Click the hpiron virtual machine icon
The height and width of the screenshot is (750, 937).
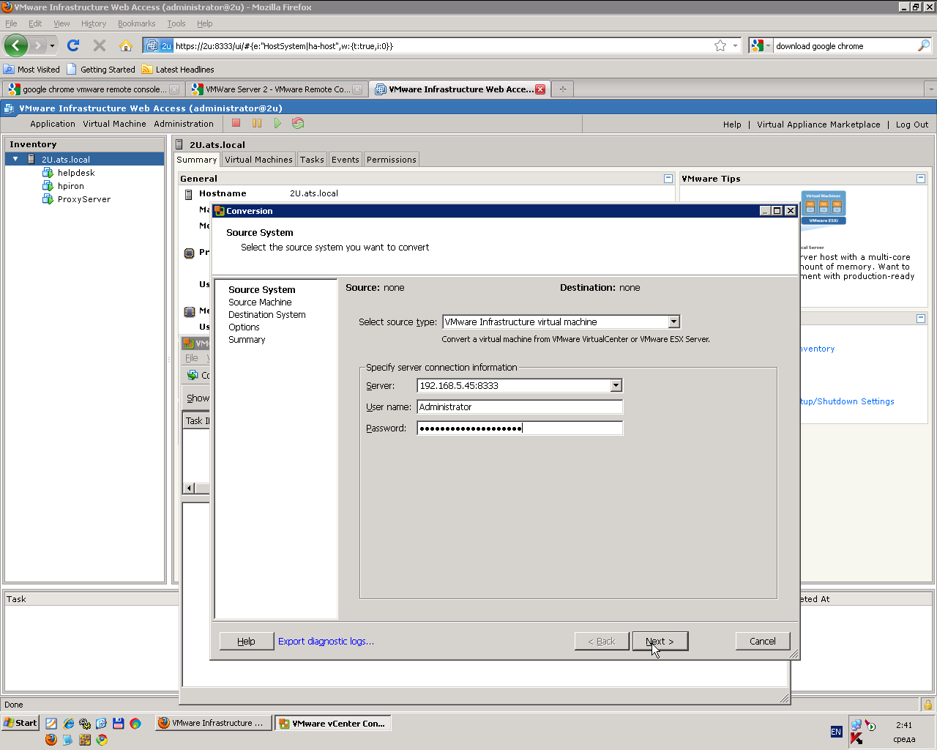[48, 186]
